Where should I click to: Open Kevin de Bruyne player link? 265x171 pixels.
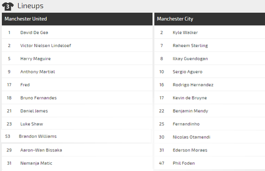[x=190, y=98]
